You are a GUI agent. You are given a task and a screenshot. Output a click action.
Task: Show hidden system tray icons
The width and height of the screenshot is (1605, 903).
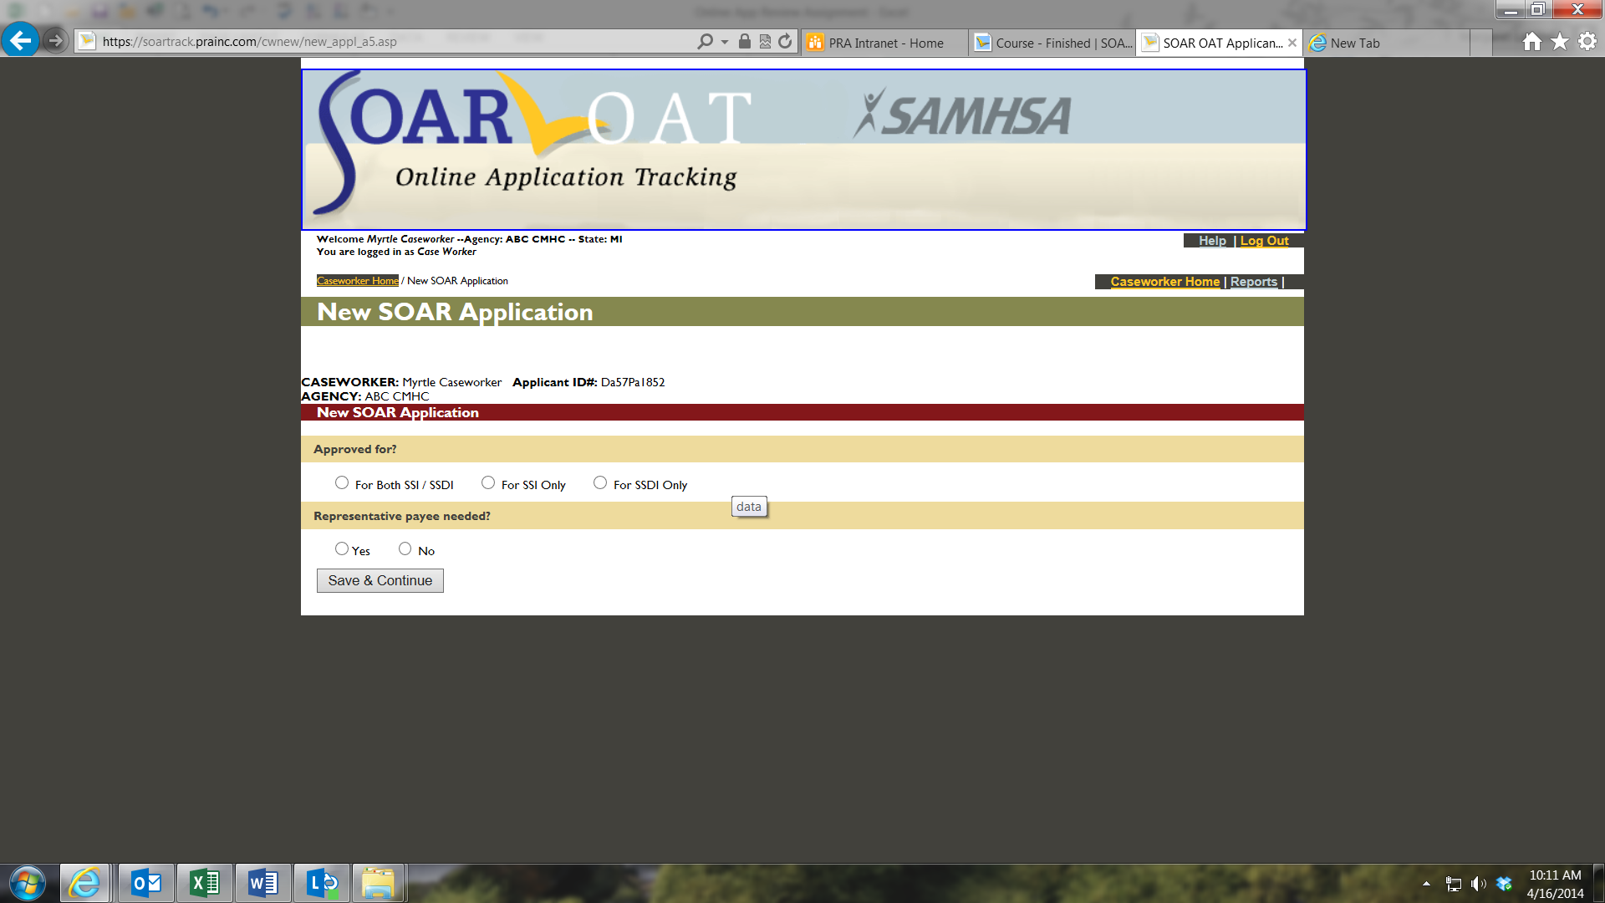tap(1426, 884)
